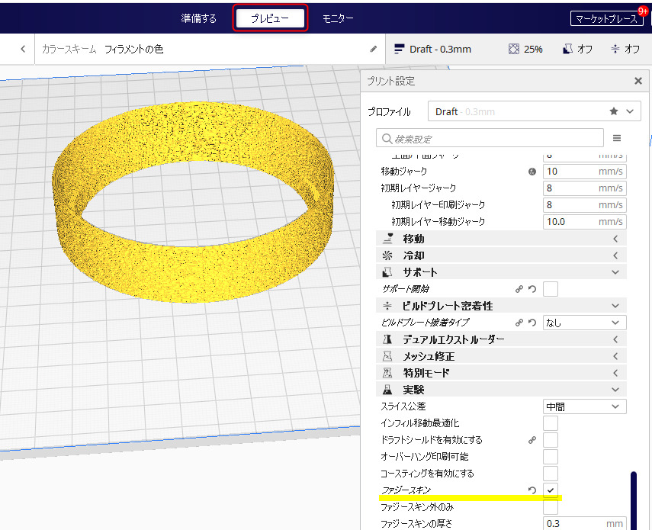Screen dimensions: 652x530
Task: Click the pencil icon beside the color scheme
Action: [373, 49]
